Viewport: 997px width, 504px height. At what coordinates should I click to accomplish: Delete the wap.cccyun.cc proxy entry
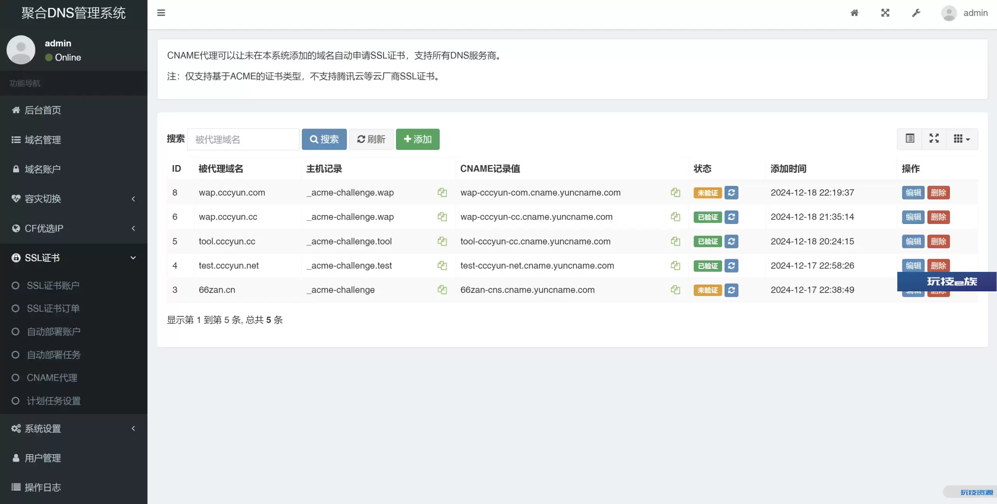(938, 217)
